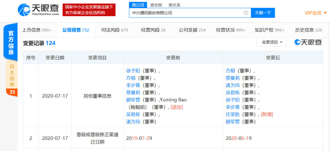Screen dimensions: 330x151
Task: Open 徐子阳 link in 变更前 column
Action: pos(133,71)
